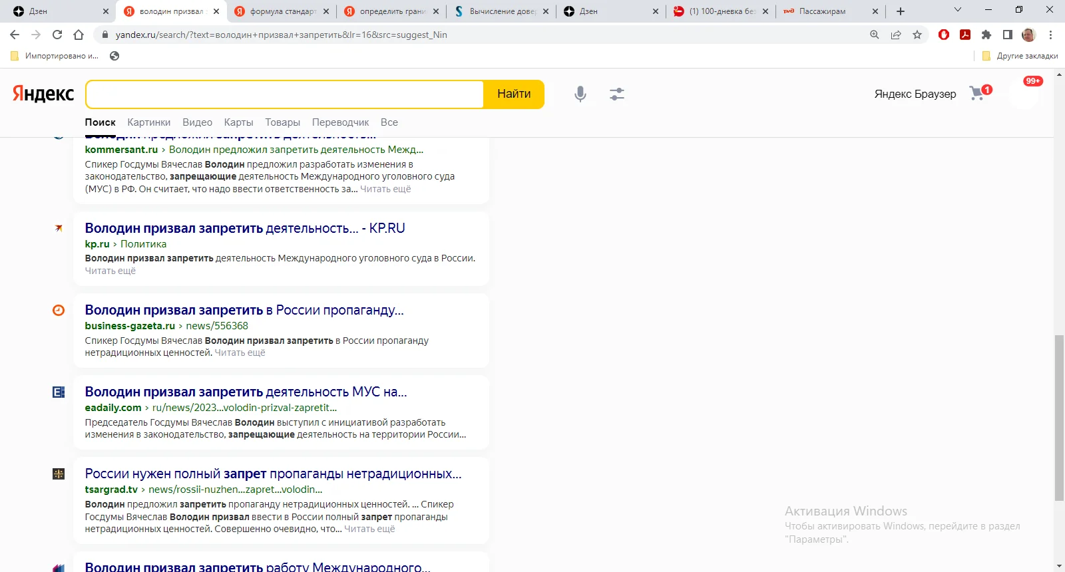Screen dimensions: 1065x572
Task: Click business-gazeta.ru domain link
Action: tap(130, 326)
